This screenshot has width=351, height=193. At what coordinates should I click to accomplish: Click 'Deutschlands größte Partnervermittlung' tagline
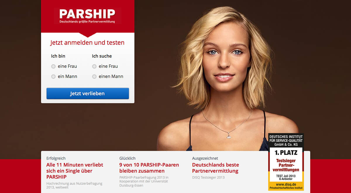pos(87,22)
